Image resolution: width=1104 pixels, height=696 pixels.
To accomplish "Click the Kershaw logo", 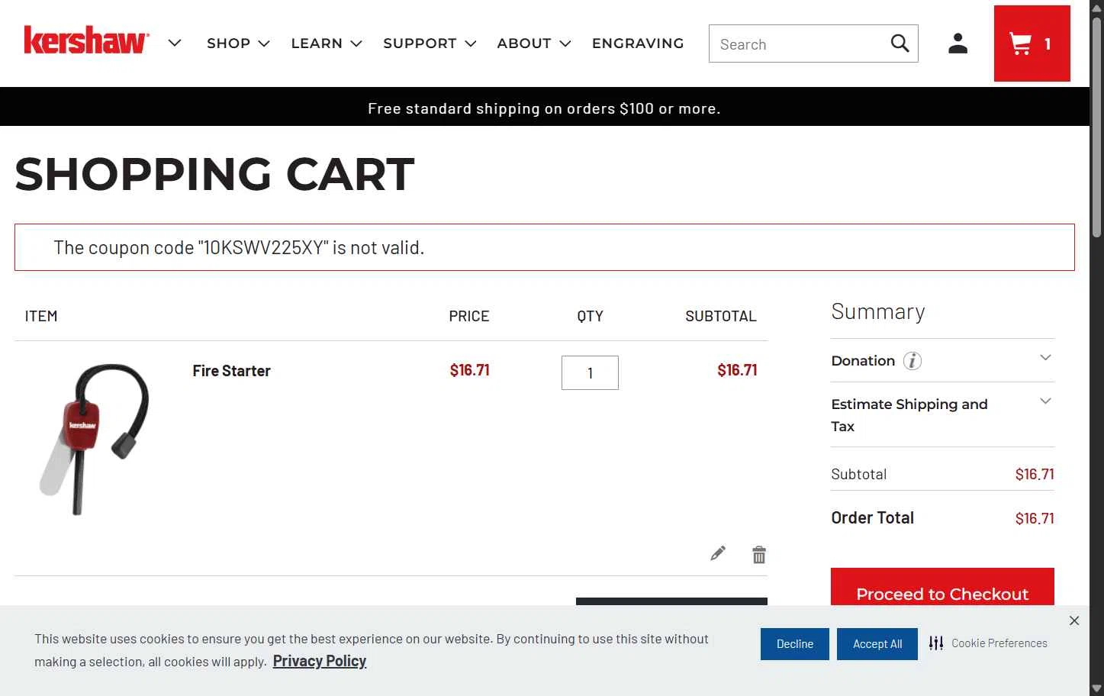I will click(86, 40).
